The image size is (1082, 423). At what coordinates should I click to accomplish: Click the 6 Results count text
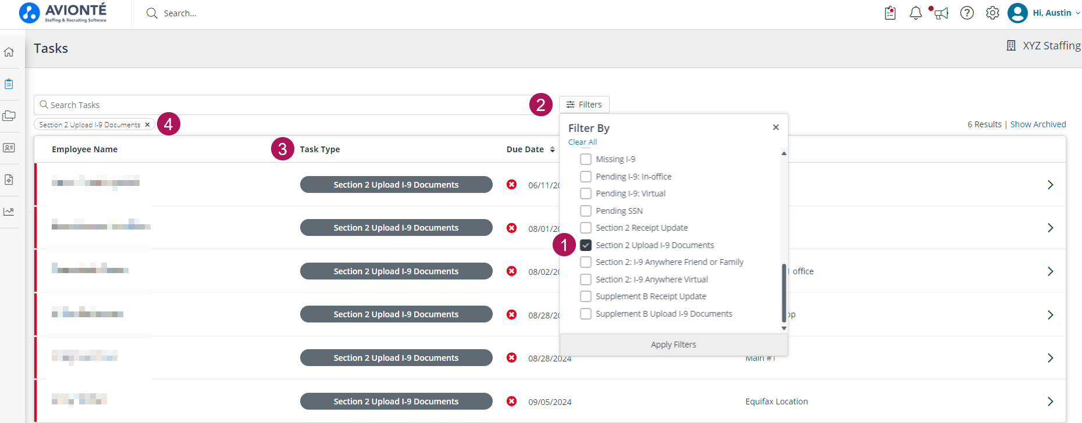tap(984, 124)
